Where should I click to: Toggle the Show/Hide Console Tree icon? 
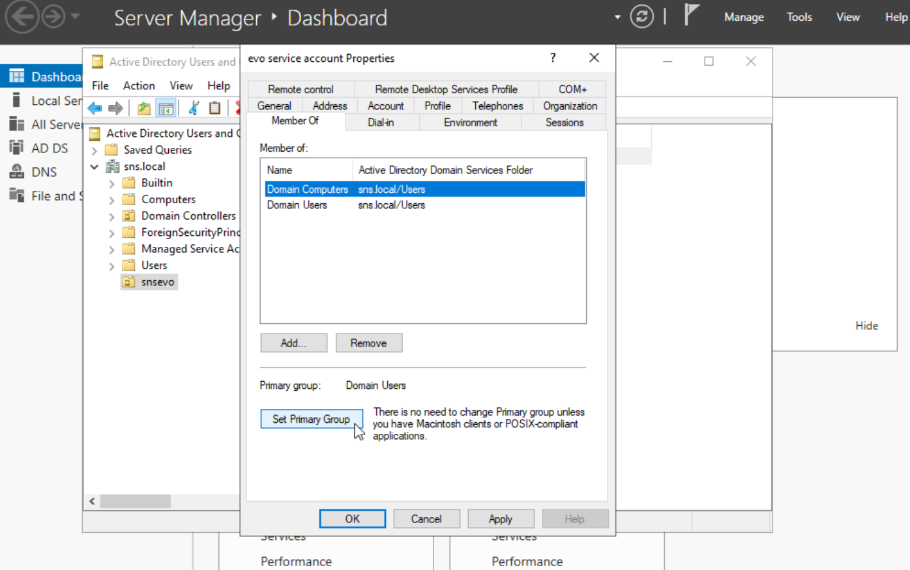coord(166,108)
